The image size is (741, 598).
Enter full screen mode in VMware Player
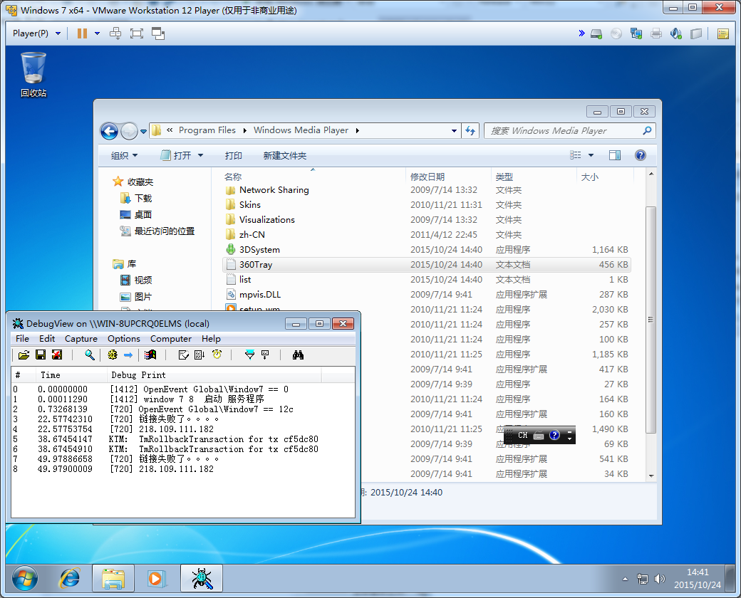(x=137, y=33)
